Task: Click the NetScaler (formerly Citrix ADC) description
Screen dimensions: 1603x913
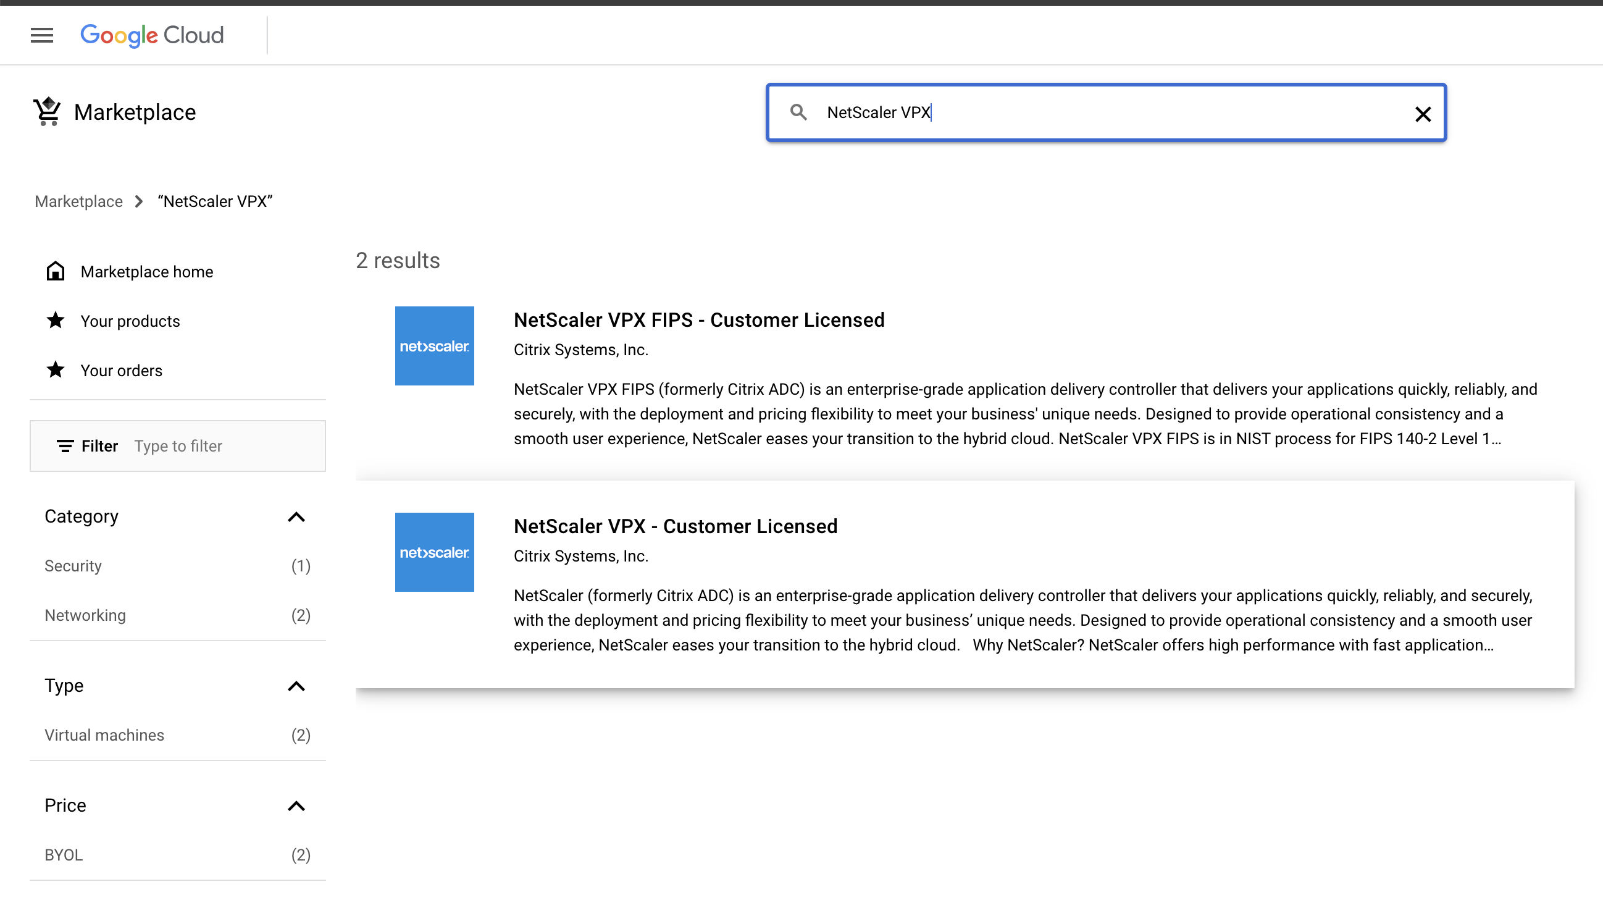Action: click(1023, 620)
